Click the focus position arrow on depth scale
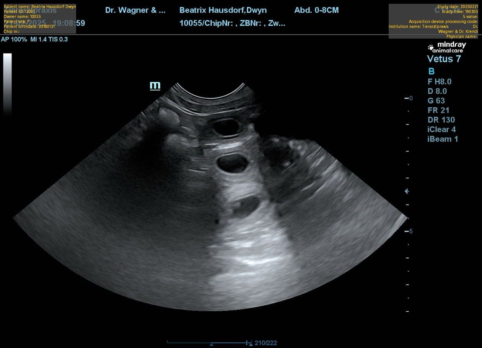Viewport: 482px width, 348px height. click(x=406, y=191)
